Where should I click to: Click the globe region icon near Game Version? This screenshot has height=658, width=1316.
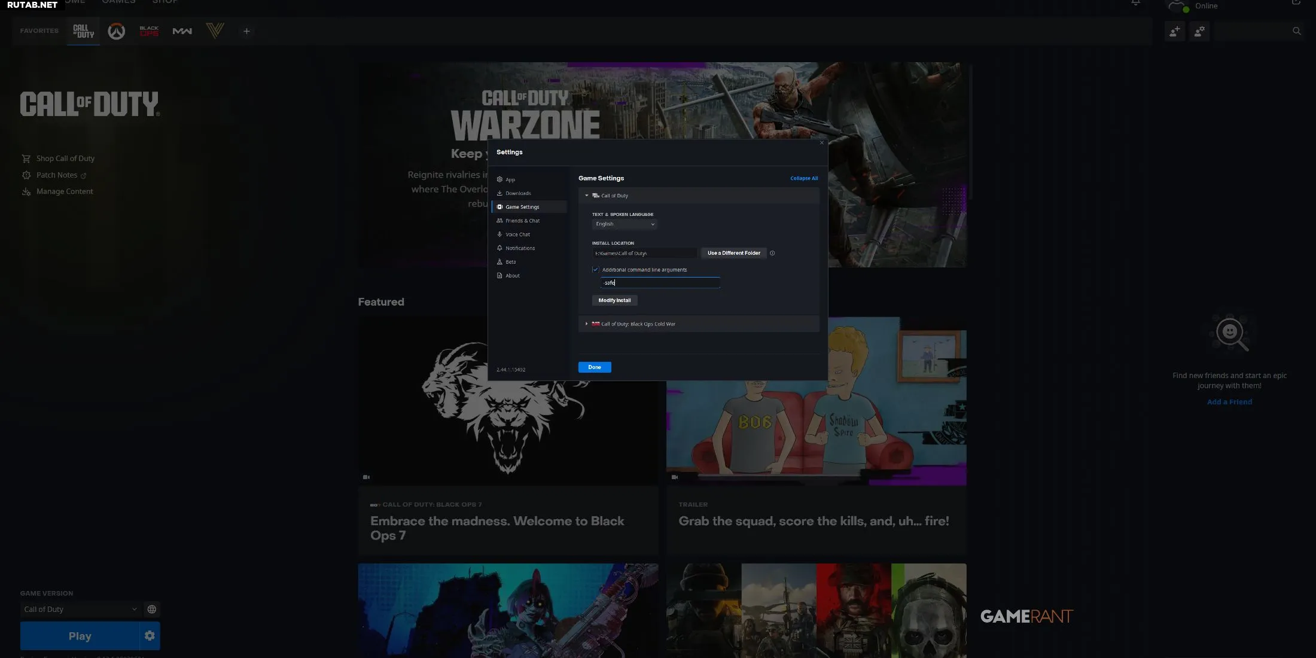click(152, 609)
